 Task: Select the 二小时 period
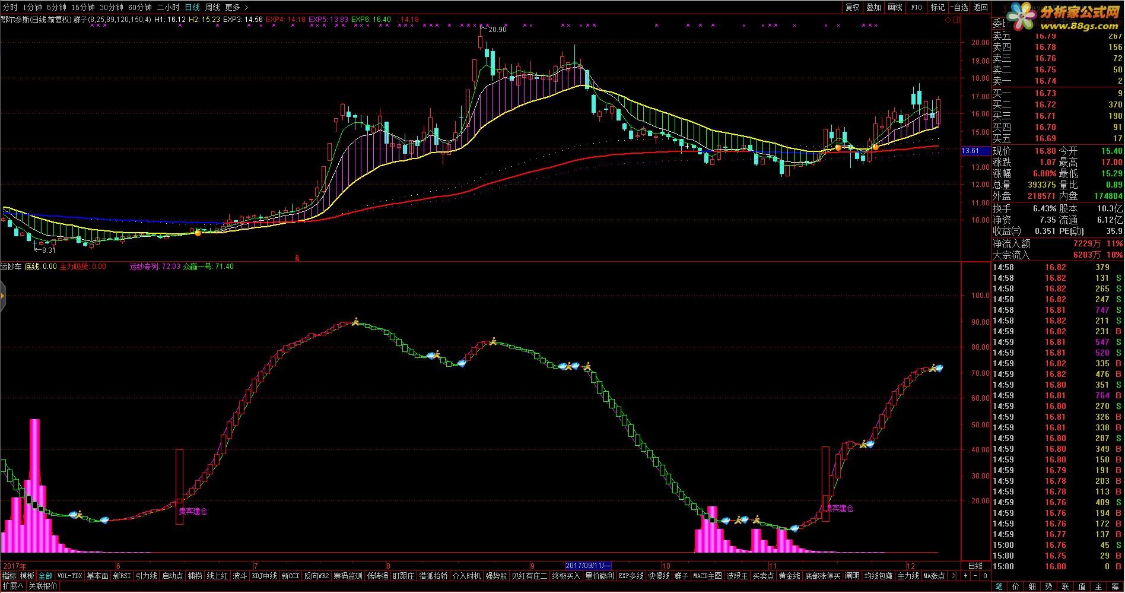coord(169,7)
